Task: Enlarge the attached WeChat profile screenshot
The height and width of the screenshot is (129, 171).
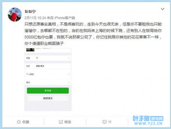Action: [x=48, y=79]
